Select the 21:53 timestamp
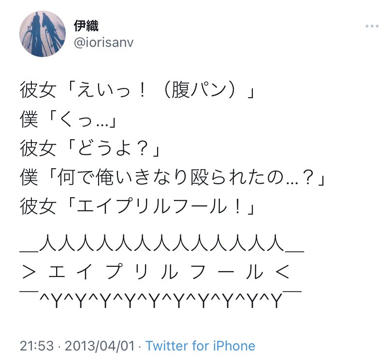This screenshot has width=390, height=364. pos(37,346)
